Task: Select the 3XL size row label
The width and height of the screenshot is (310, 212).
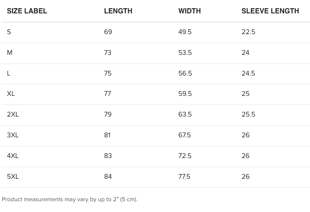Action: tap(13, 135)
